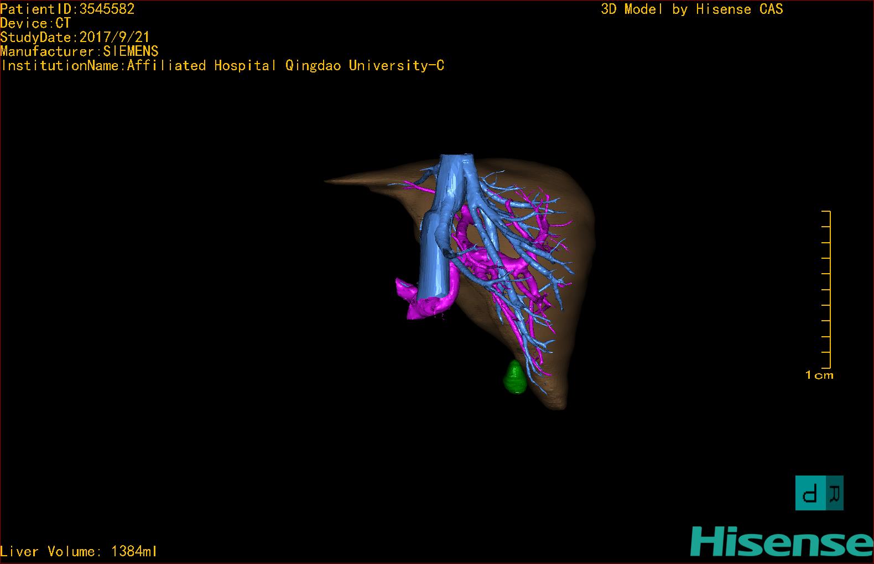Click the orientation cube in the corner
Image resolution: width=874 pixels, height=564 pixels.
pyautogui.click(x=819, y=493)
